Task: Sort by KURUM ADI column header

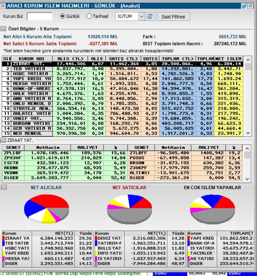Action: pyautogui.click(x=32, y=59)
